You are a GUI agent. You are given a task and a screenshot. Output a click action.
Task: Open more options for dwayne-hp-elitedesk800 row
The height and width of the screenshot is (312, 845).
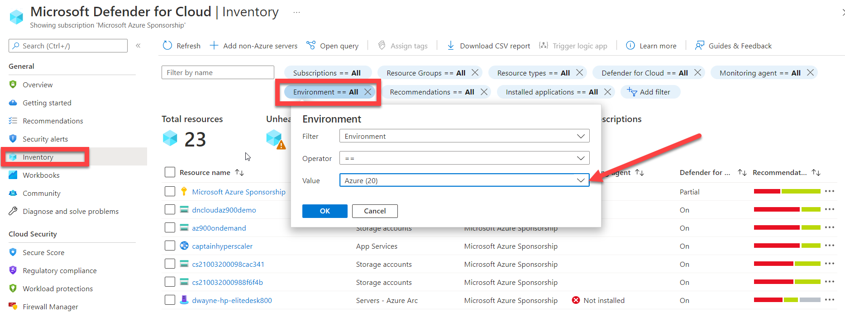pos(829,300)
